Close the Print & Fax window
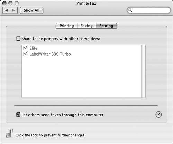The width and height of the screenshot is (173, 144). [4, 3]
